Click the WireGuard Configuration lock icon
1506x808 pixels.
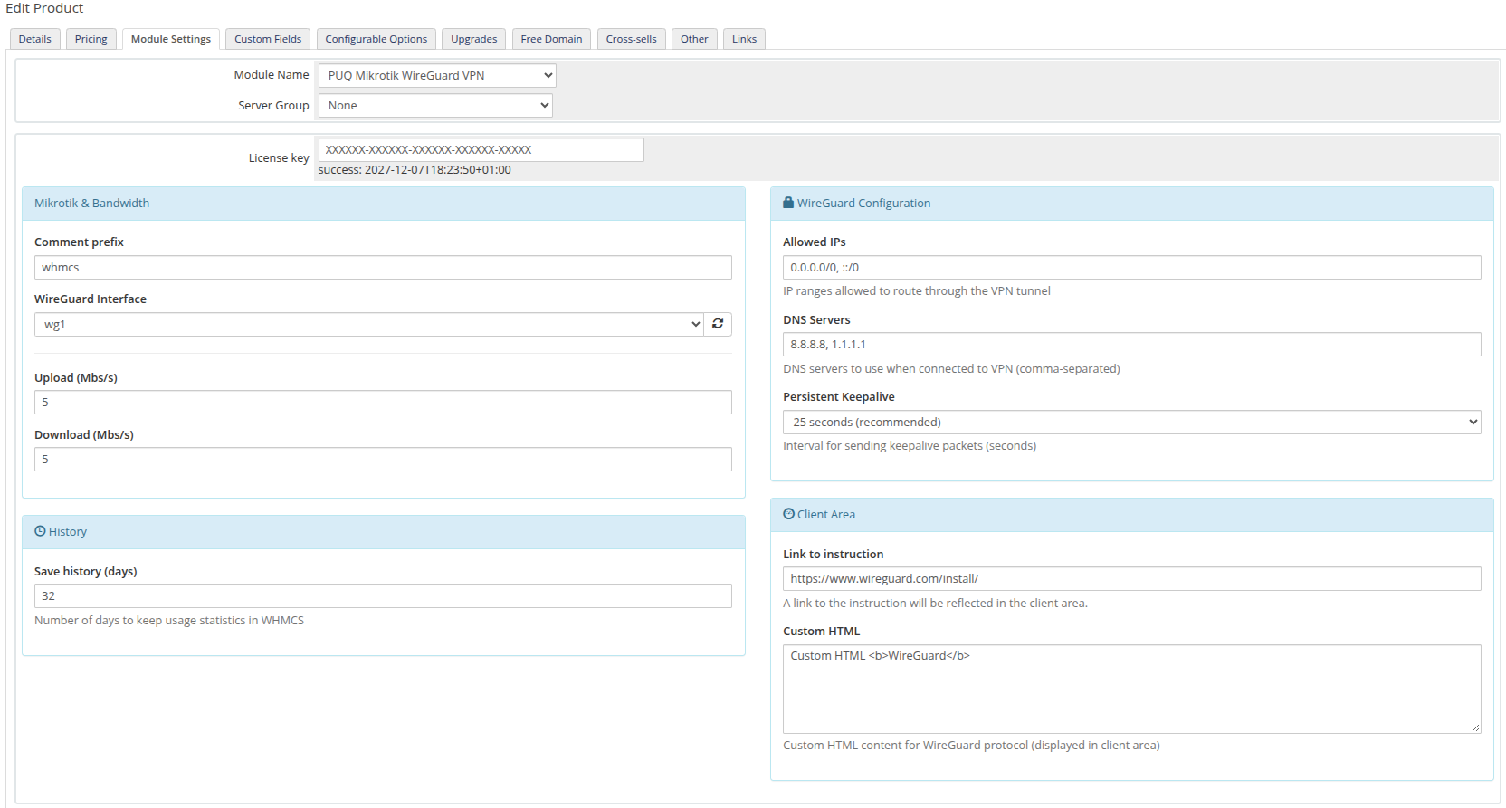788,203
